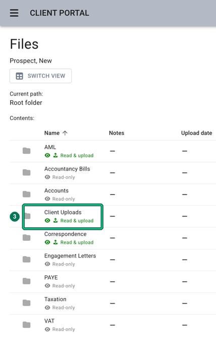Click the grid icon in Switch View
This screenshot has height=337, width=216.
pyautogui.click(x=19, y=76)
